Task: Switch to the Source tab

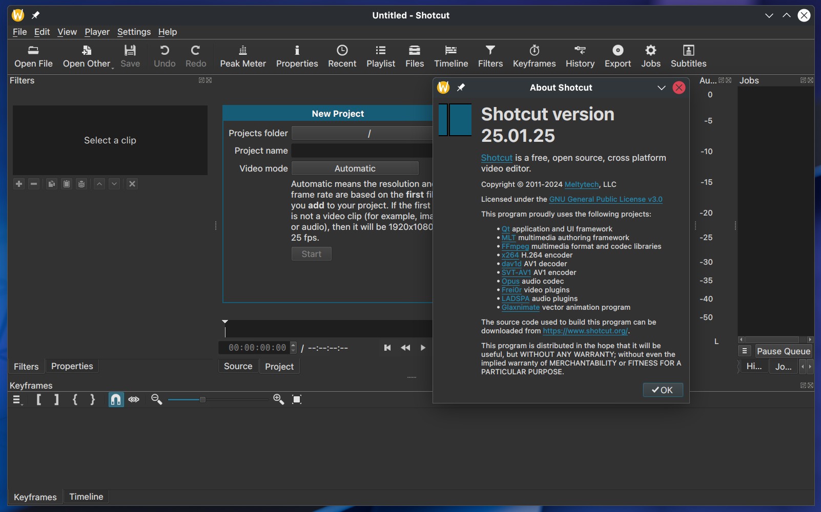Action: tap(238, 367)
